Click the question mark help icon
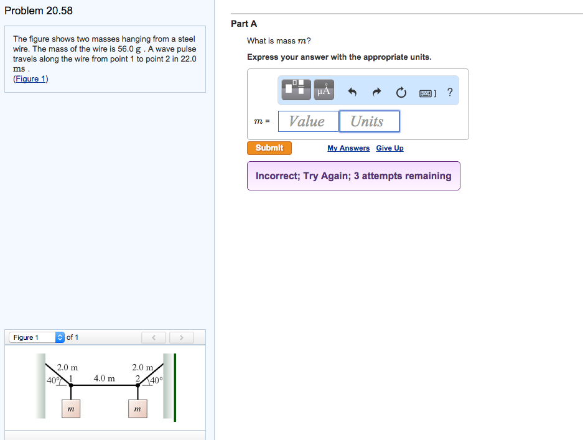Screen dimensions: 583x440 [x=449, y=91]
